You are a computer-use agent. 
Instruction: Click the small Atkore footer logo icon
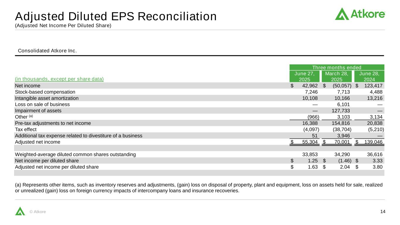20,211
